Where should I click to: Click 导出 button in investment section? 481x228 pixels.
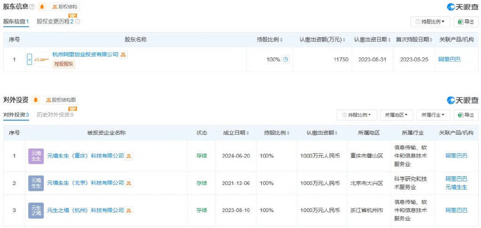pyautogui.click(x=465, y=115)
